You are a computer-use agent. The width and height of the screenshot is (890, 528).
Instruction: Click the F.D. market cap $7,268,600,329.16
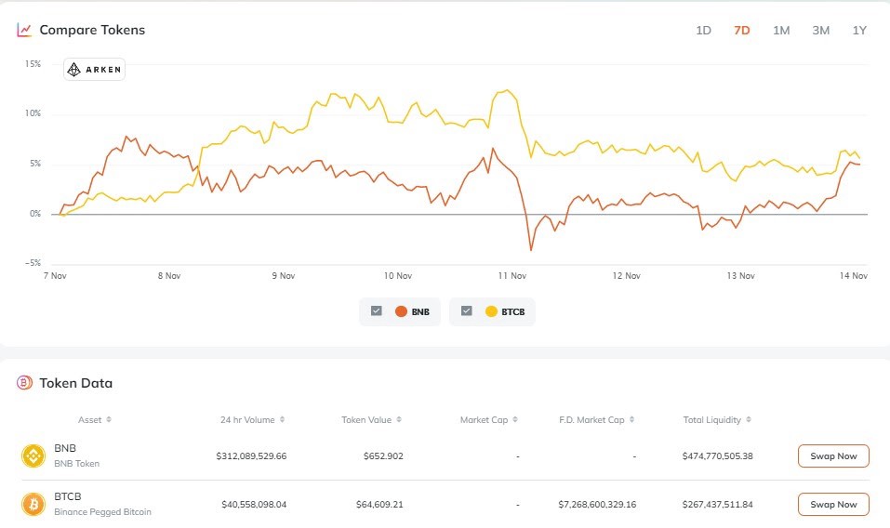pyautogui.click(x=597, y=504)
